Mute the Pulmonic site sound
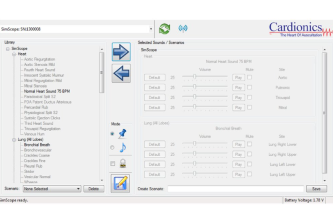The image size is (333, 222). [x=250, y=87]
